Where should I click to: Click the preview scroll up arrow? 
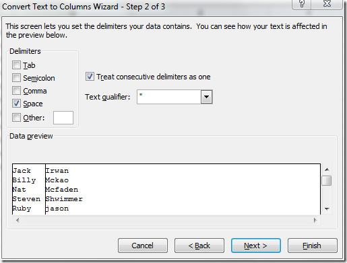(x=327, y=170)
